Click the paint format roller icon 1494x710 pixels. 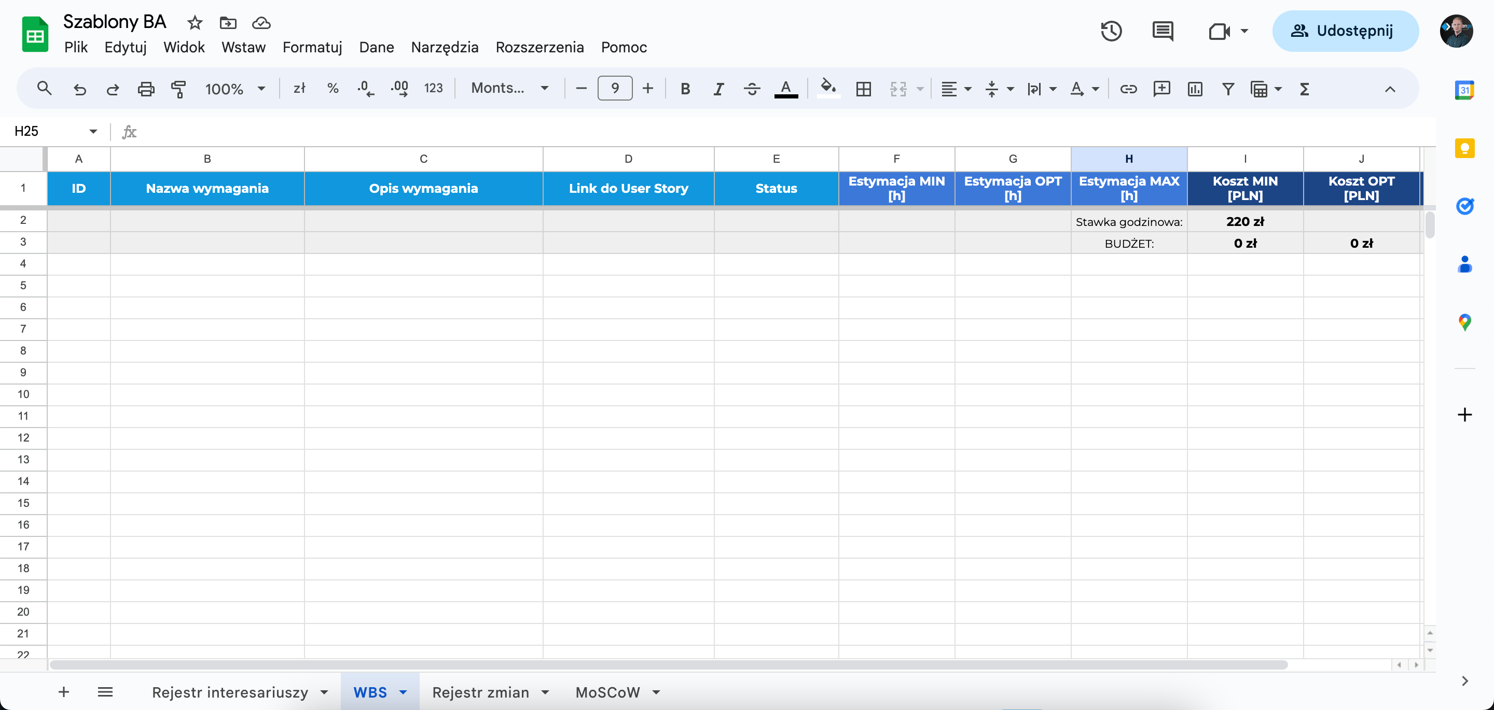tap(178, 89)
